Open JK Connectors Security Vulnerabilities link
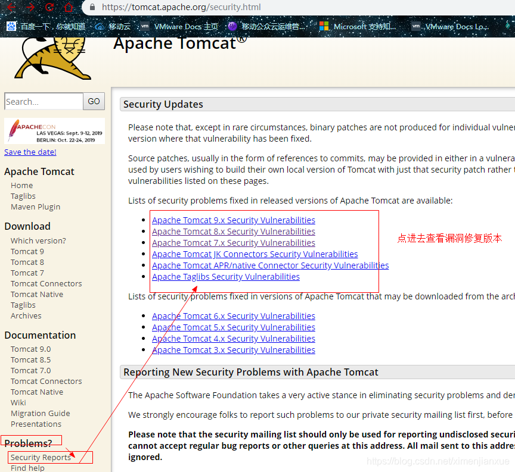The width and height of the screenshot is (515, 472). tap(255, 254)
